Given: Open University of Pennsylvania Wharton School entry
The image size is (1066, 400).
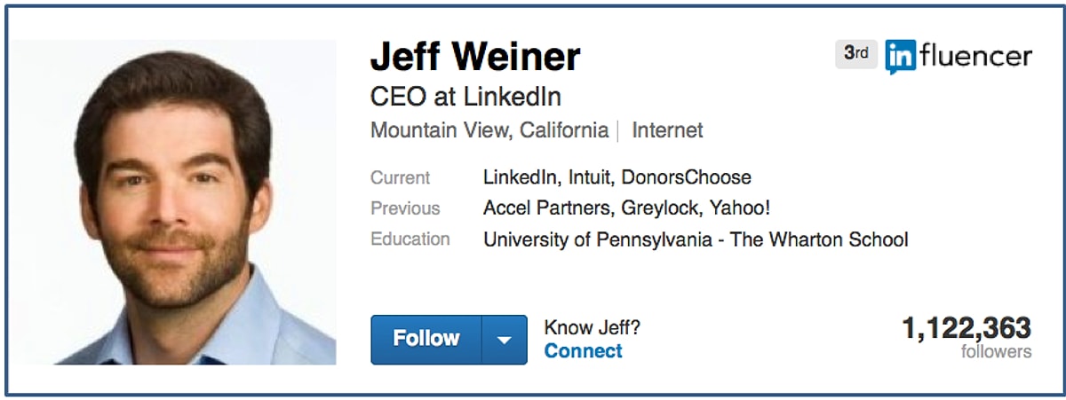Looking at the screenshot, I should tap(695, 239).
